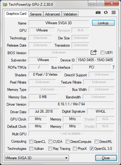Viewport: 121px width, 165px height.
Task: Click the Default Clock MHz field
Action: [38, 126]
